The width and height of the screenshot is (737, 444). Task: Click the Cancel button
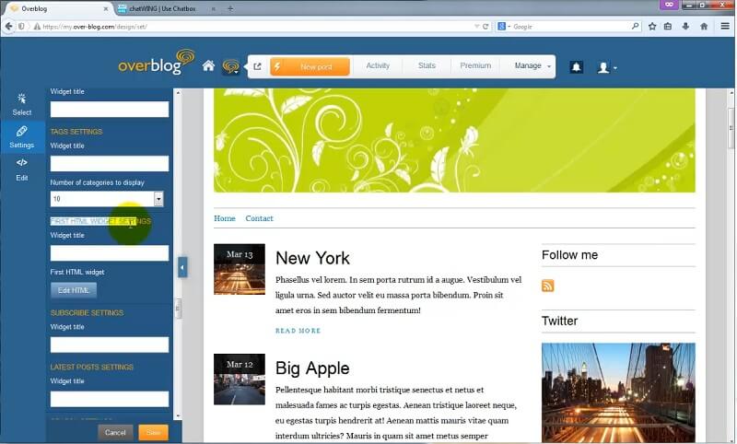115,432
